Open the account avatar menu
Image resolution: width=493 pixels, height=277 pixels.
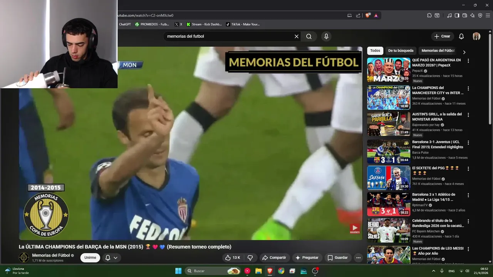(x=476, y=37)
